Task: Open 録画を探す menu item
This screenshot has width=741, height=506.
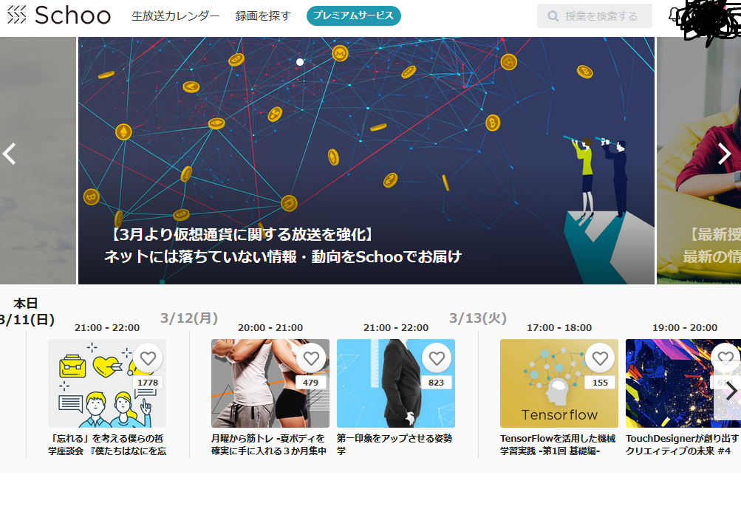Action: (x=263, y=16)
